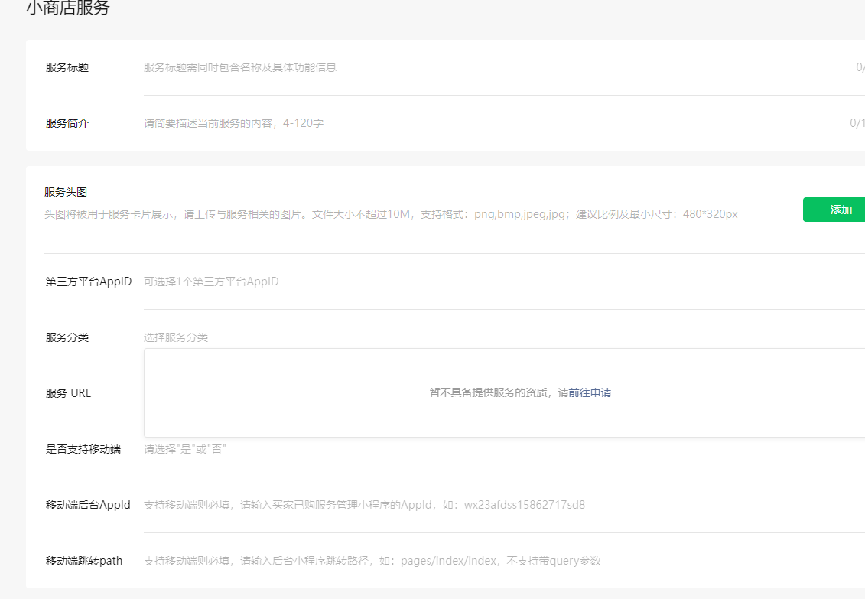Screen dimensions: 865x599
Task: Click the 移动端后台AppId input field
Action: coord(504,505)
